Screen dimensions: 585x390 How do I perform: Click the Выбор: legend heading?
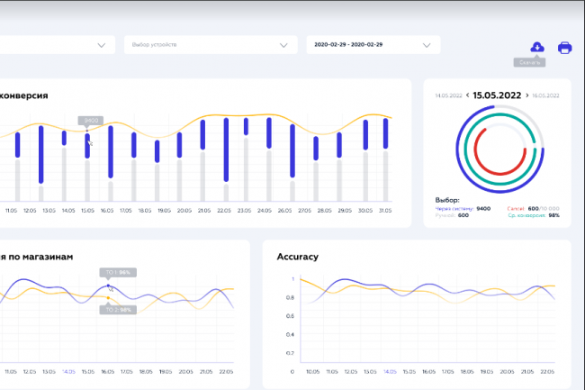pyautogui.click(x=447, y=200)
